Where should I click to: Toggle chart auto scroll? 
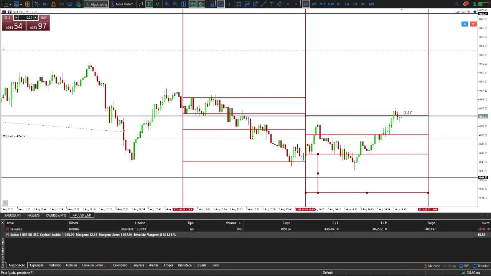(193, 4)
